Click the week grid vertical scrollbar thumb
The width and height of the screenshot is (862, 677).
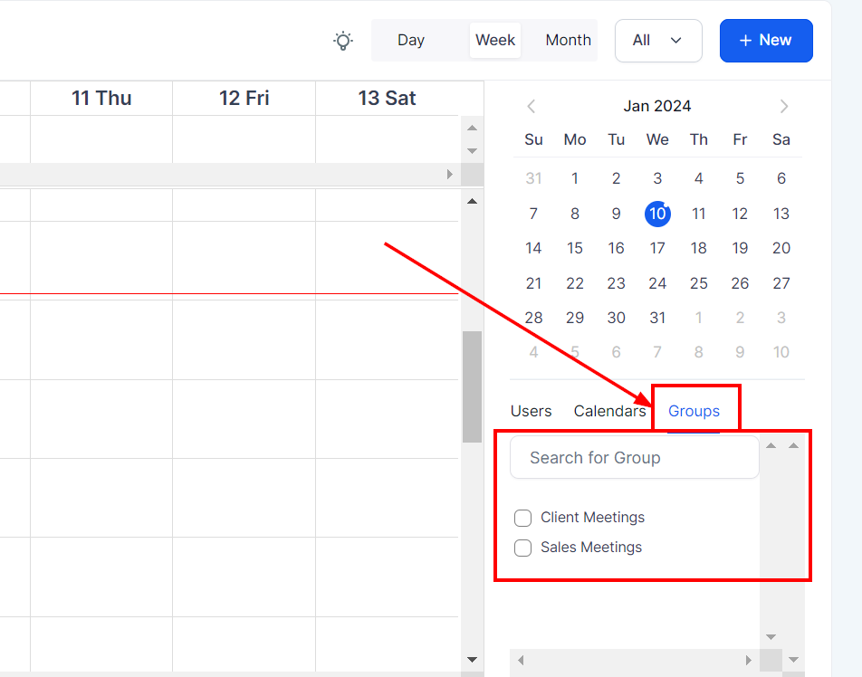pyautogui.click(x=472, y=386)
